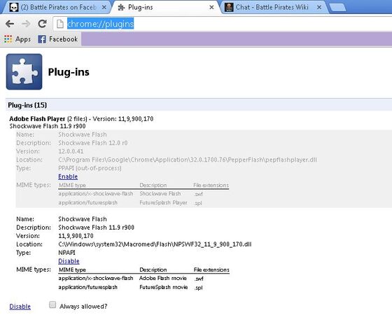The width and height of the screenshot is (392, 336).
Task: Click the Plug-ins page title heading
Action: pyautogui.click(x=69, y=72)
